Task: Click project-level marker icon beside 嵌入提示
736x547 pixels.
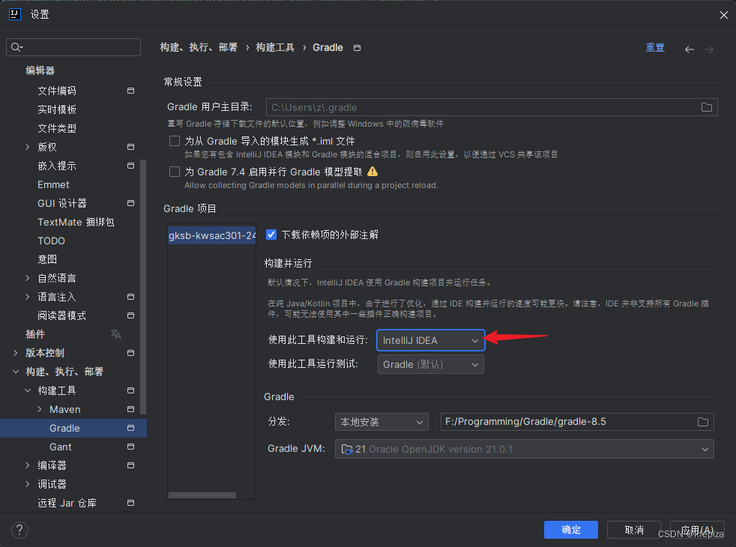Action: (x=131, y=166)
